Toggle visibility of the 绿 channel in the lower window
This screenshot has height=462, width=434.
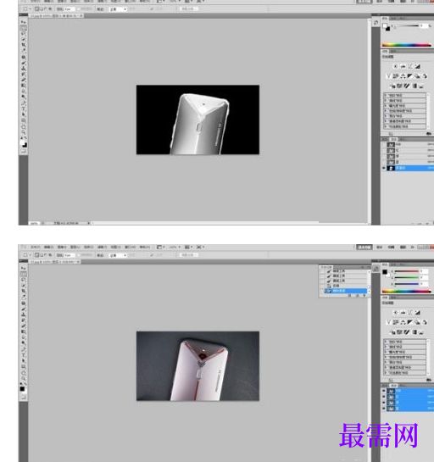pos(384,403)
